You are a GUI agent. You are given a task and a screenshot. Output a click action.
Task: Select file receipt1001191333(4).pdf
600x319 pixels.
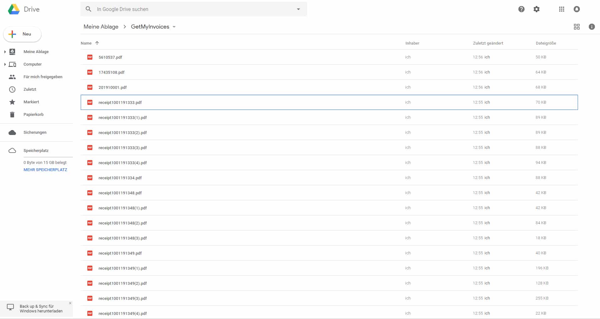tap(329, 163)
